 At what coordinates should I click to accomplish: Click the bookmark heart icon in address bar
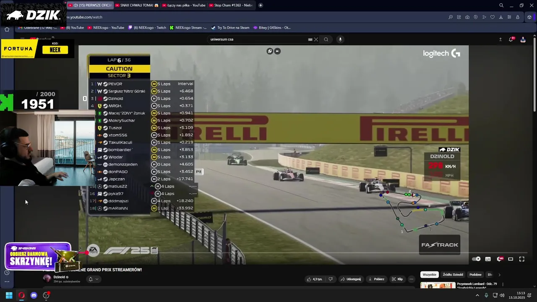(x=493, y=17)
